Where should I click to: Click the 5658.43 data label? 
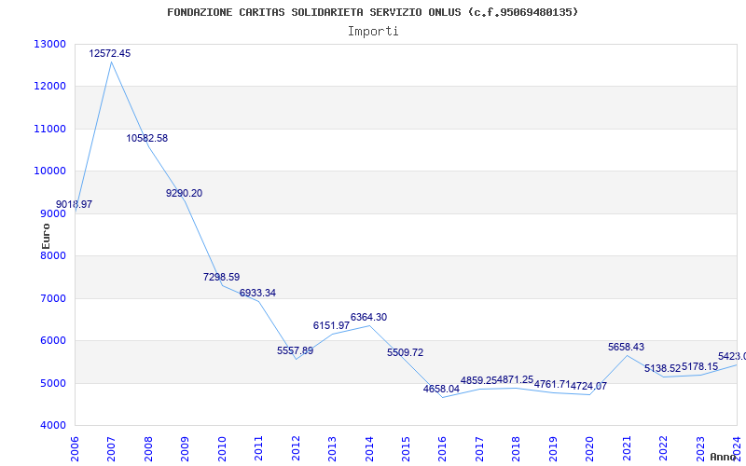(626, 347)
